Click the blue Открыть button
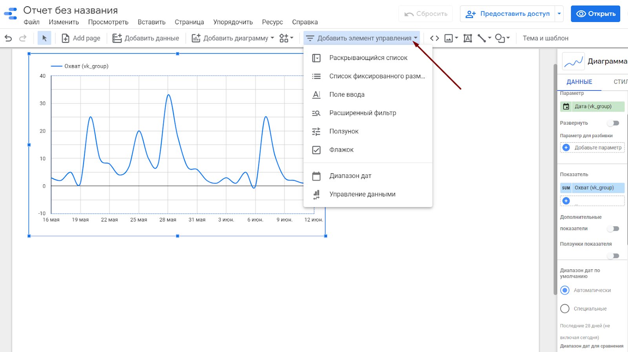Screen dimensions: 628x352 coord(595,14)
